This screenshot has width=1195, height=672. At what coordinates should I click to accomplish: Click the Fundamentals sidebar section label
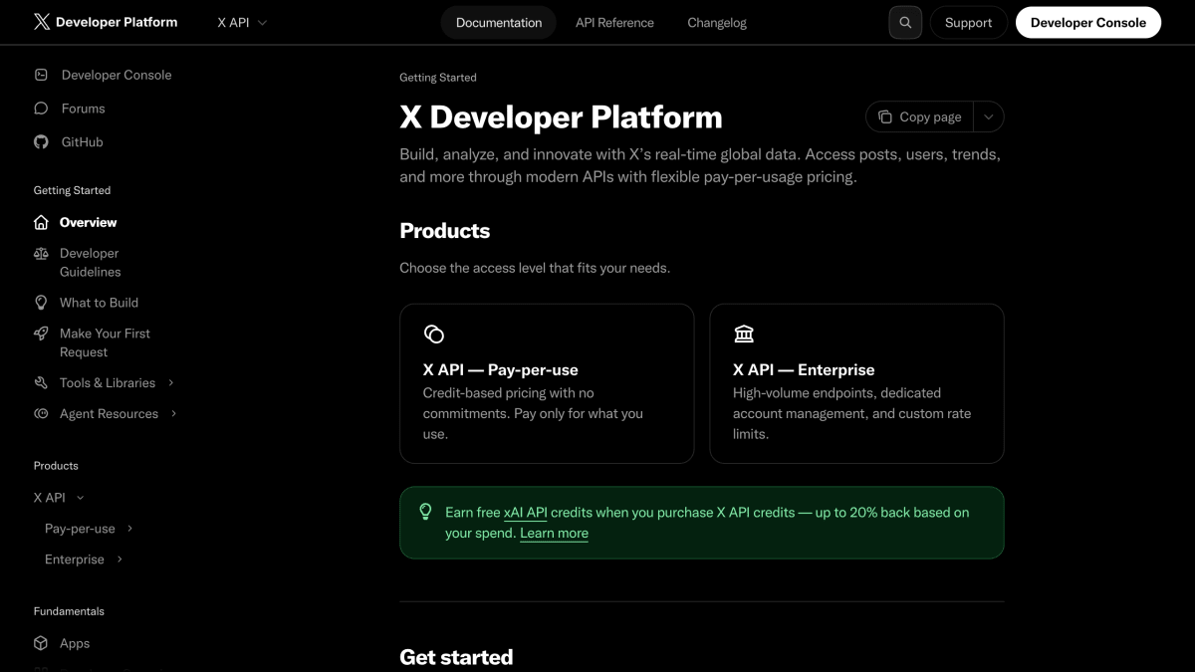click(69, 611)
